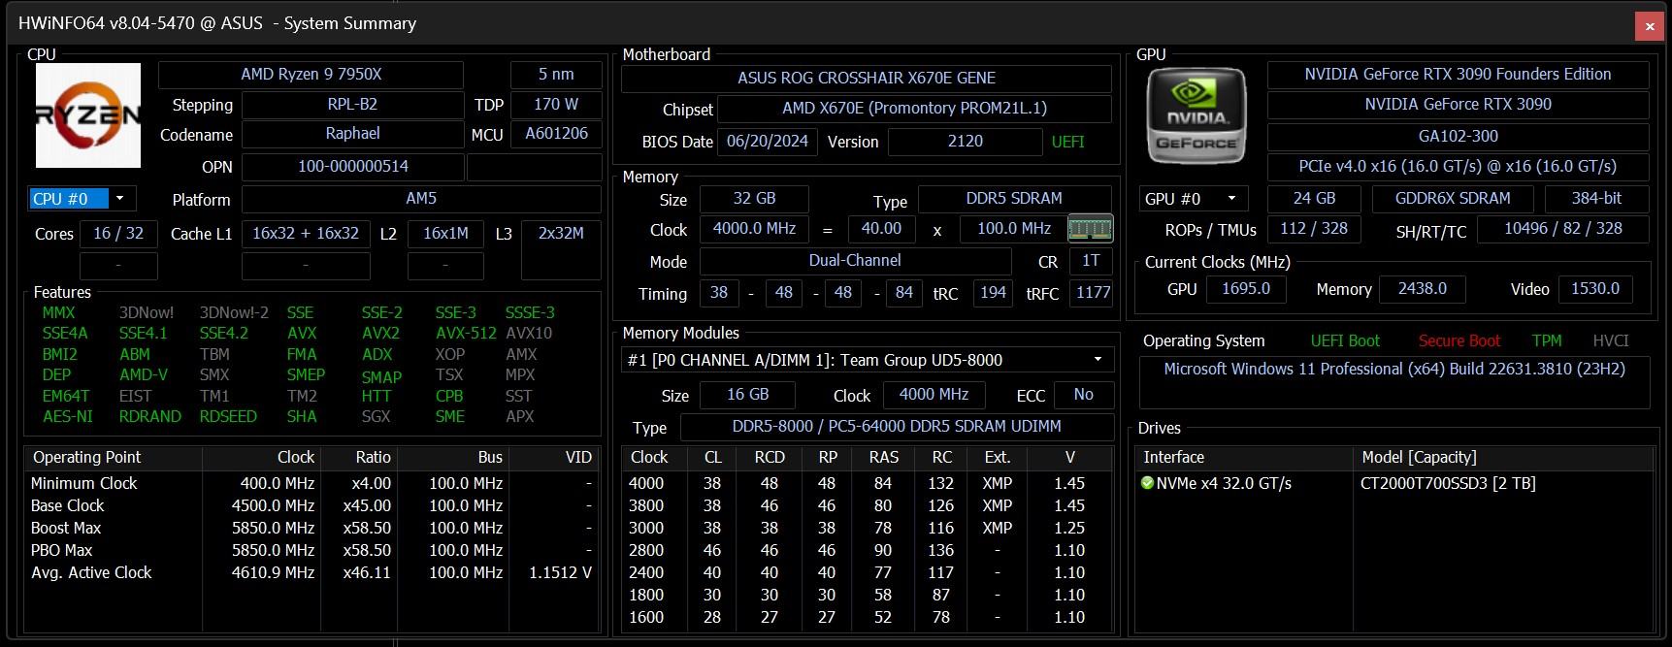Screen dimensions: 1672x647
Task: Click the GPU clock 1695.0 field
Action: pos(1246,289)
